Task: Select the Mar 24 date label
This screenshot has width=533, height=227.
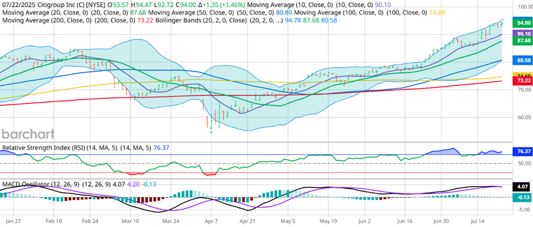Action: (171, 220)
